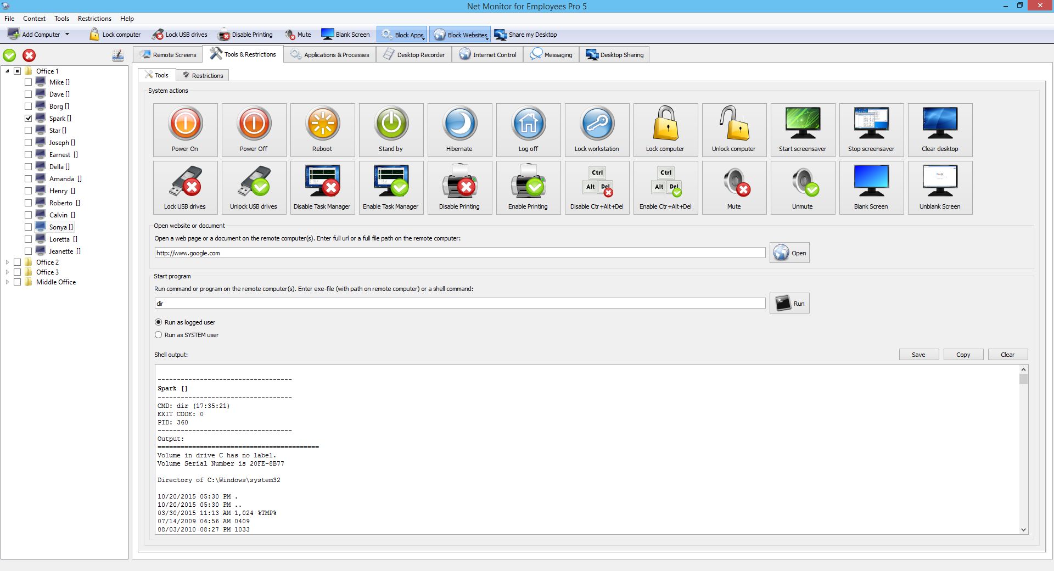Click the Lock USB drives tile
This screenshot has height=571, width=1054.
[185, 188]
